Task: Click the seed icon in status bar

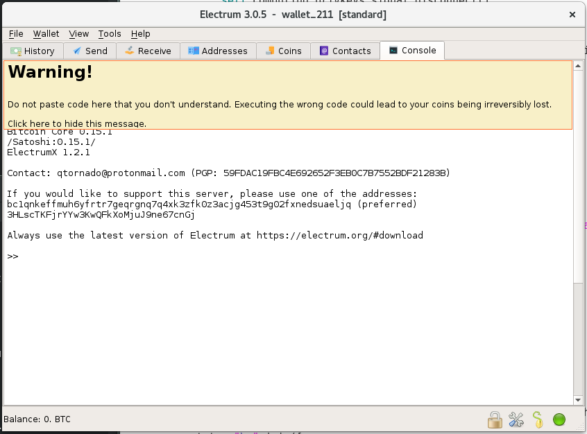Action: (538, 419)
